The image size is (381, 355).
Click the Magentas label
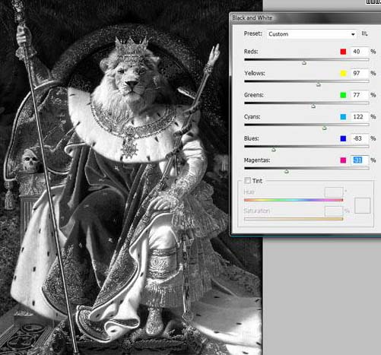pyautogui.click(x=257, y=160)
